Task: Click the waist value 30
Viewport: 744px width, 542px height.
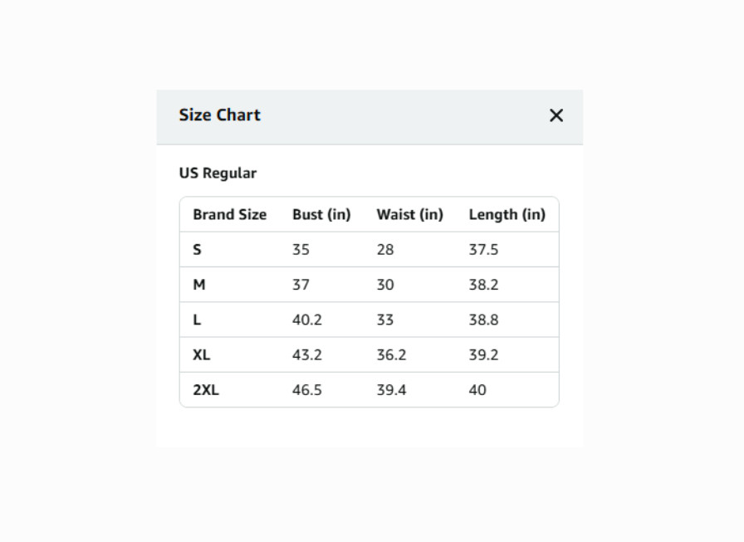Action: 385,285
